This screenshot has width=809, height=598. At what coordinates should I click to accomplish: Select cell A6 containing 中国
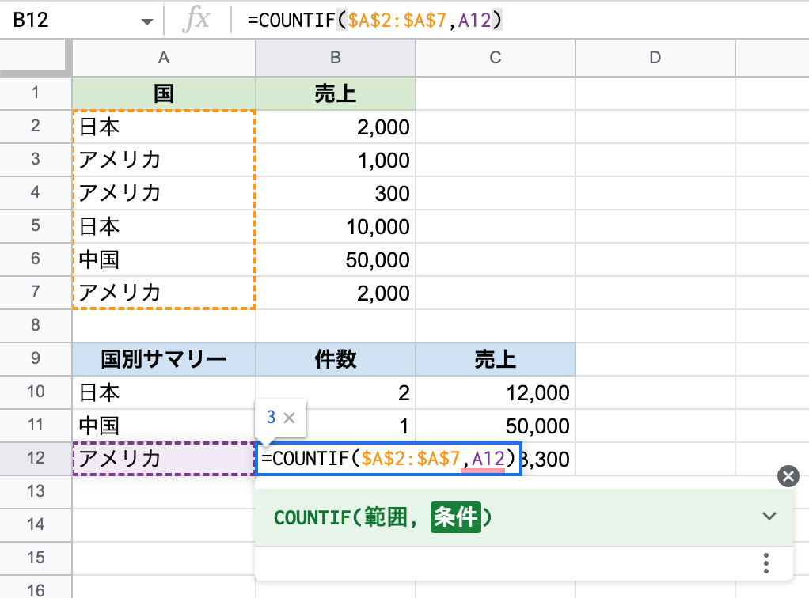pos(164,259)
